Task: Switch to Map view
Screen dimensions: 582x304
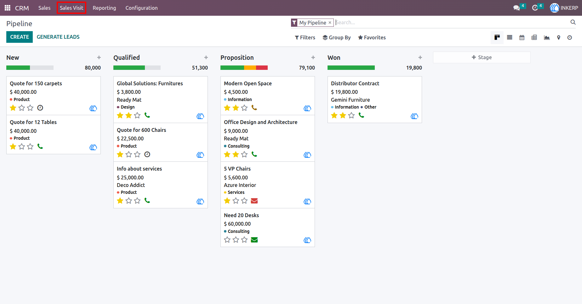Action: [x=559, y=37]
